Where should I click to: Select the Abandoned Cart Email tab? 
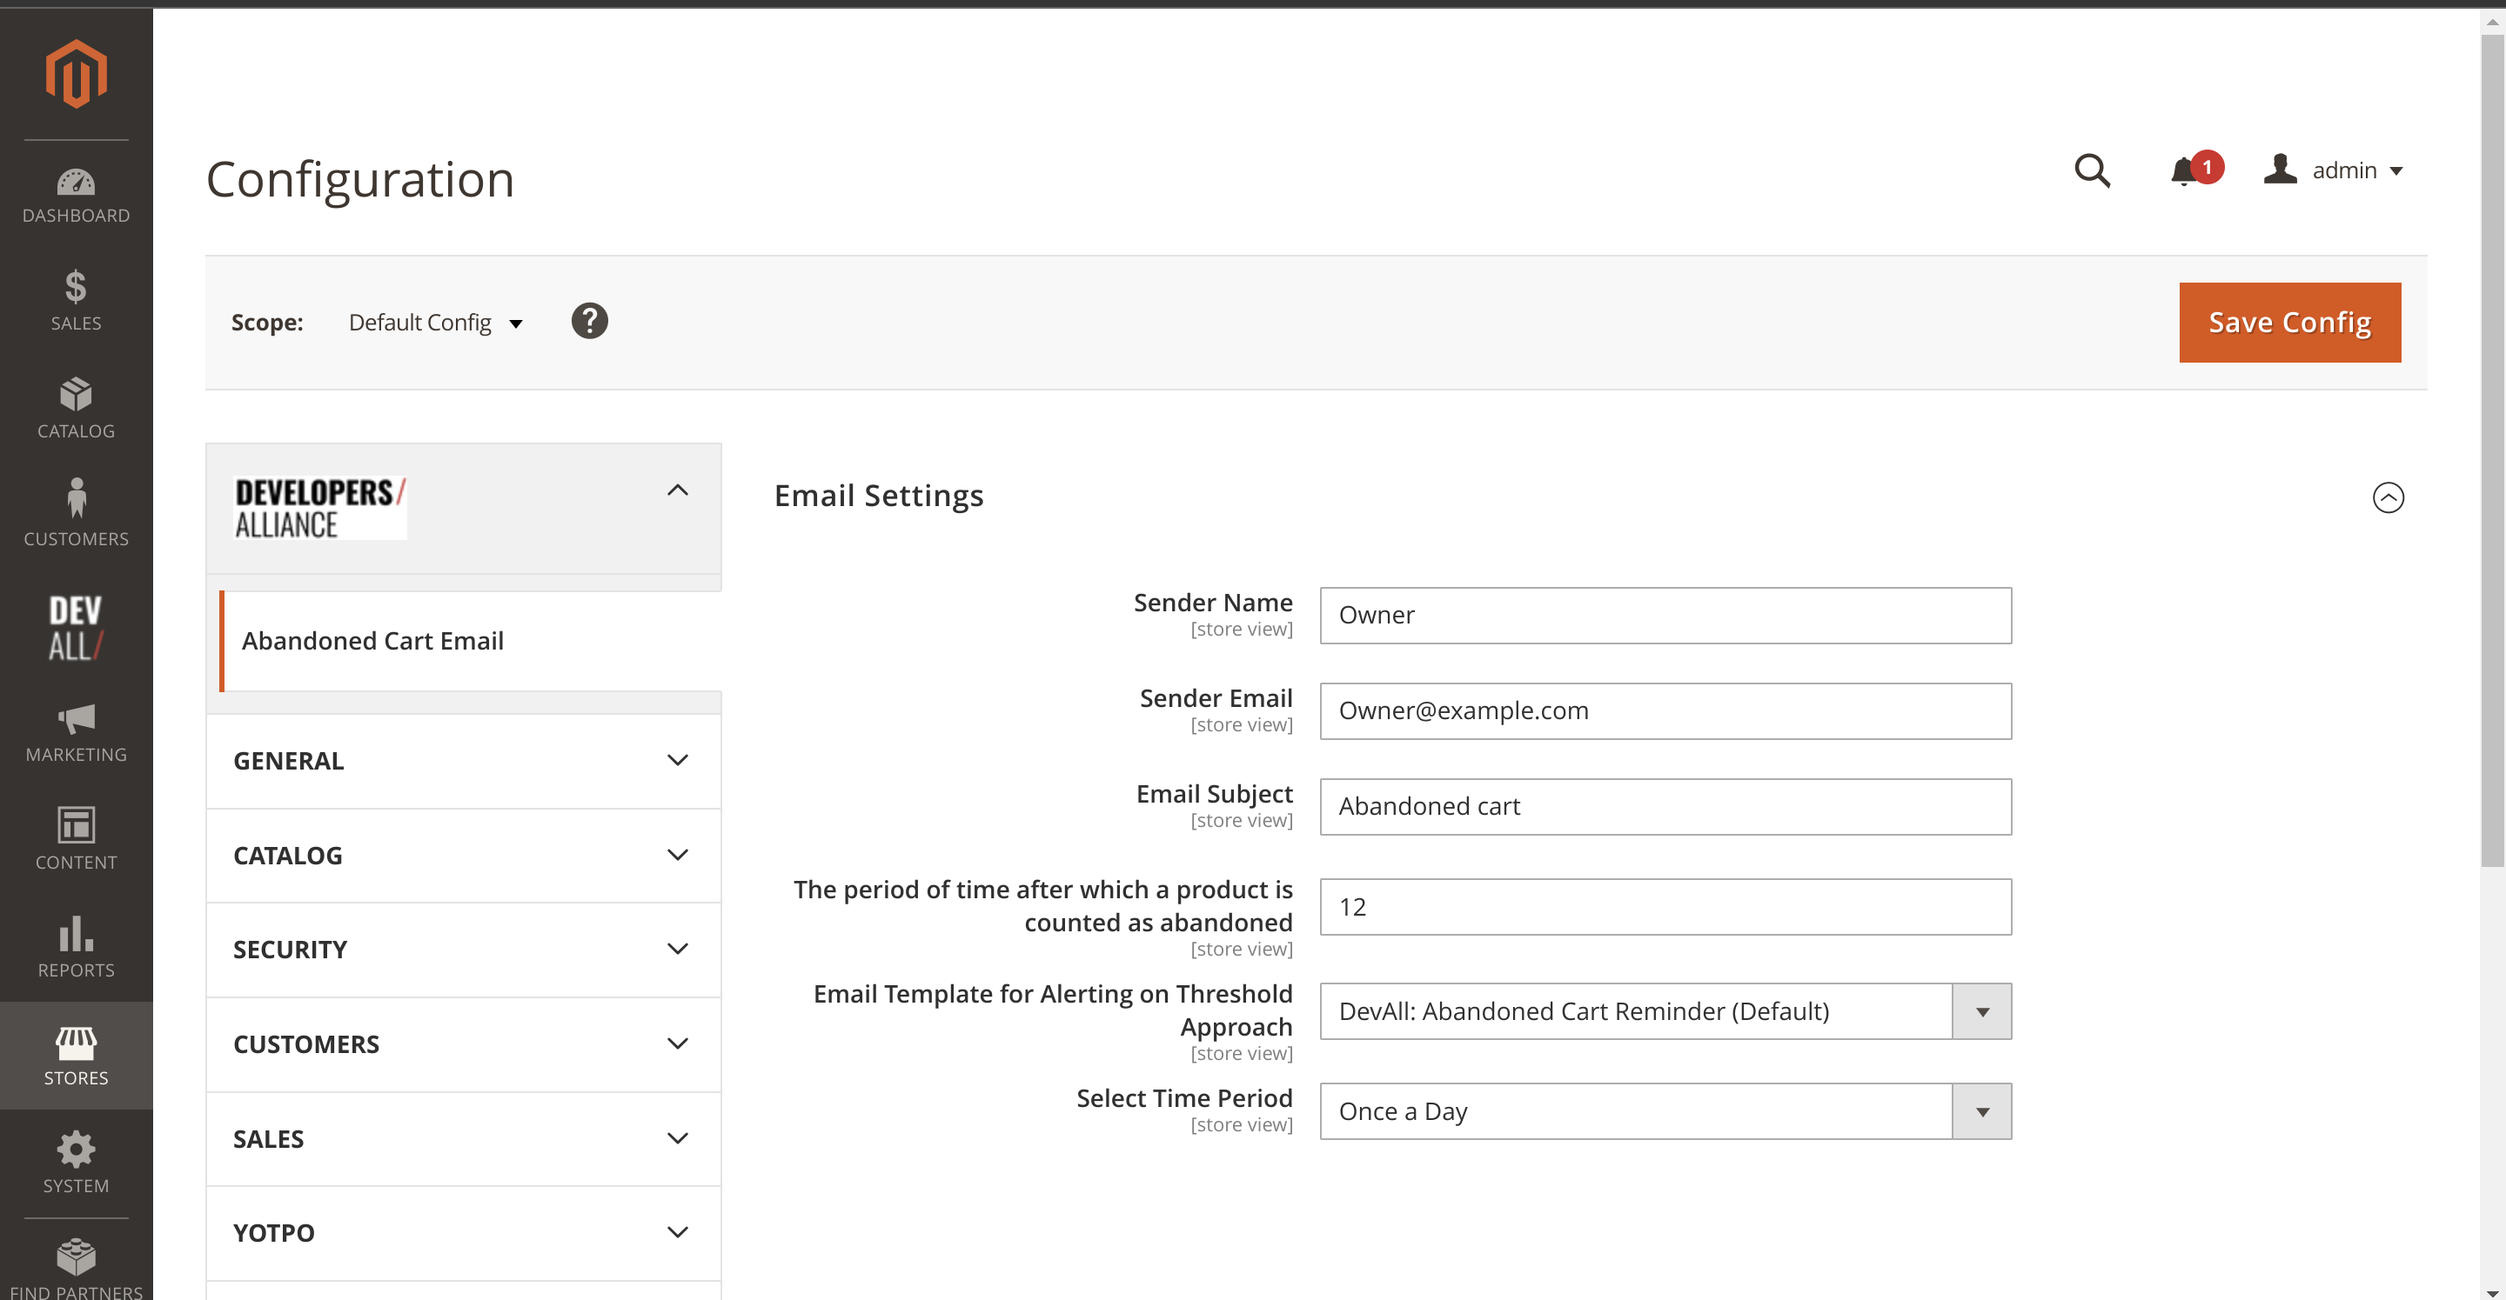(372, 641)
